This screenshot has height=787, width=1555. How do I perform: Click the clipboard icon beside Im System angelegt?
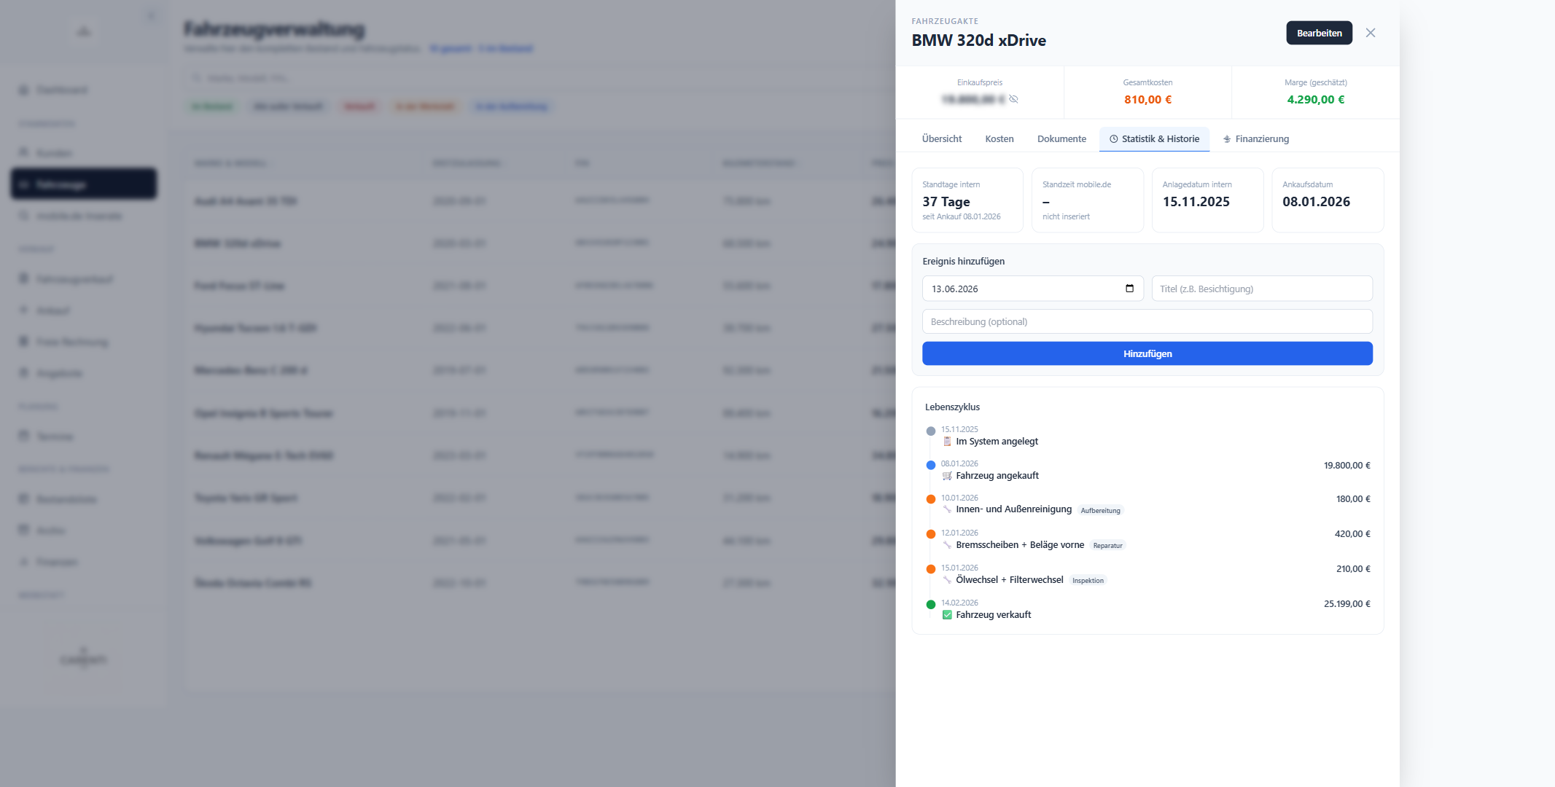tap(947, 442)
